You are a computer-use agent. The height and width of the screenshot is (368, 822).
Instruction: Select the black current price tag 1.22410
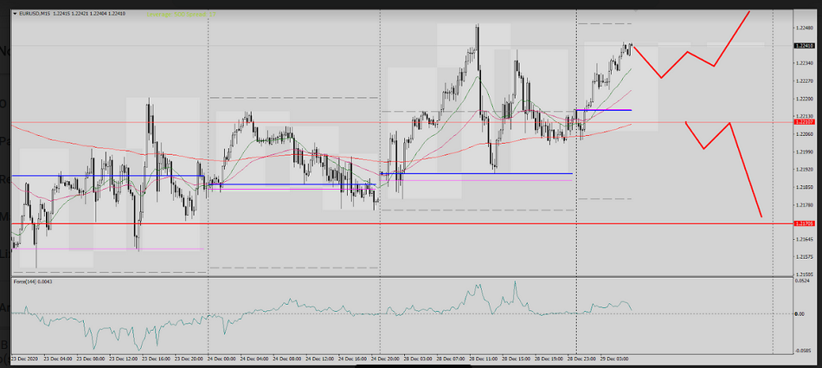(x=805, y=45)
